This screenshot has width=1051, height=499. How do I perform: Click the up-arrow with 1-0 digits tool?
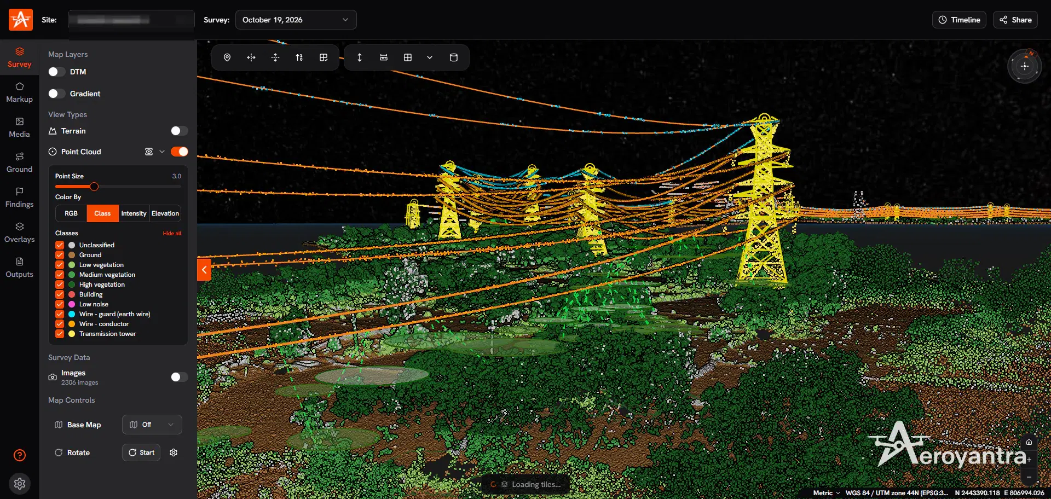[x=299, y=57]
